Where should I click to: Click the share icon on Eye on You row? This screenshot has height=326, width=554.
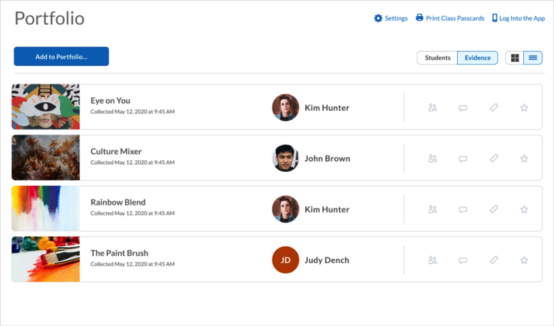coord(432,108)
